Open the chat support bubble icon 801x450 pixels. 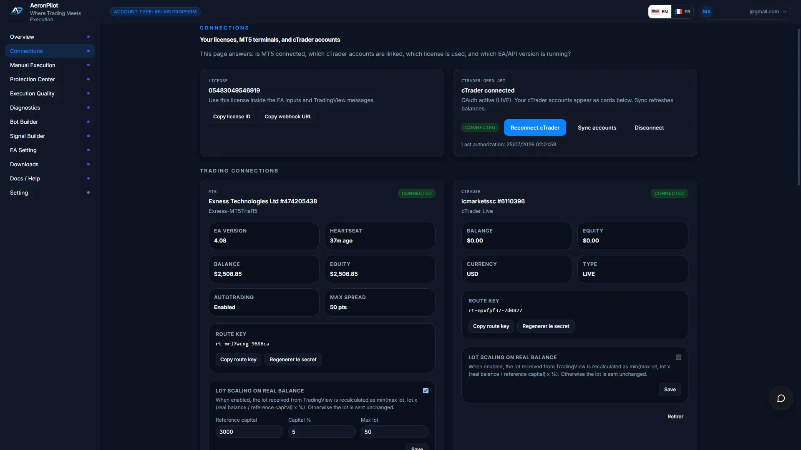(781, 398)
